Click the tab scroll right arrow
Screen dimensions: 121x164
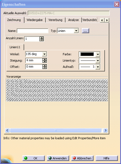tap(107, 20)
